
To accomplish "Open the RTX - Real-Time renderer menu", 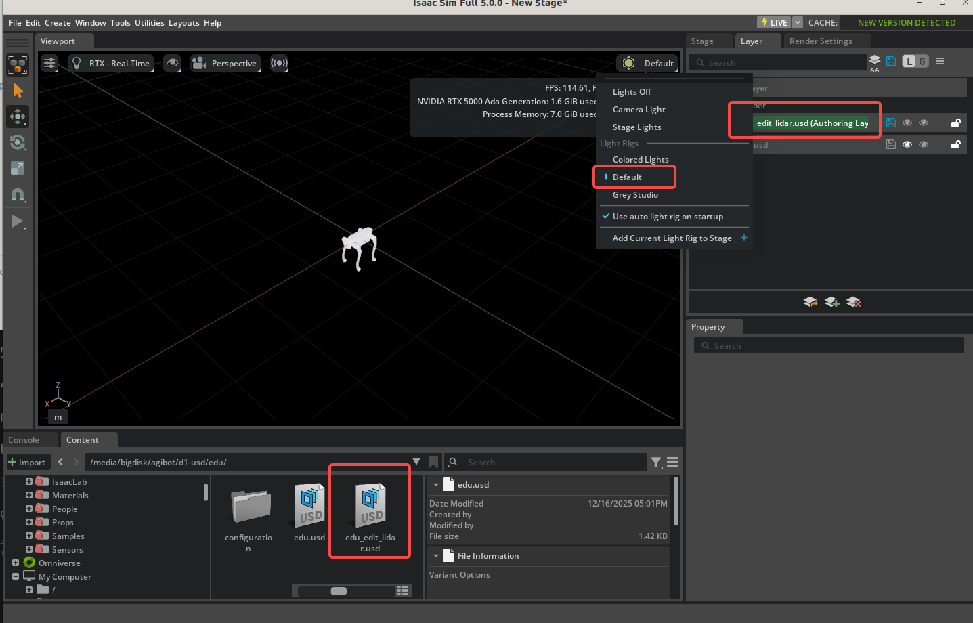I will click(x=111, y=63).
